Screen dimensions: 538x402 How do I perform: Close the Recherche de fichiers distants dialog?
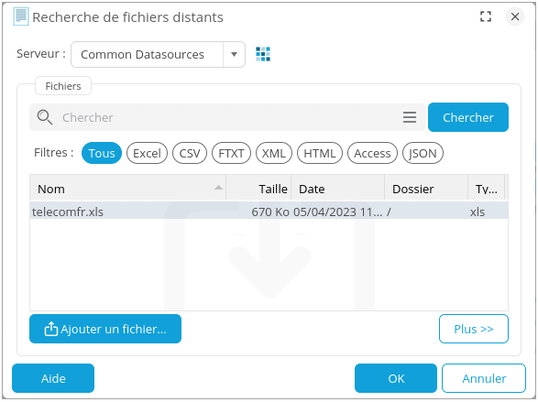[515, 16]
